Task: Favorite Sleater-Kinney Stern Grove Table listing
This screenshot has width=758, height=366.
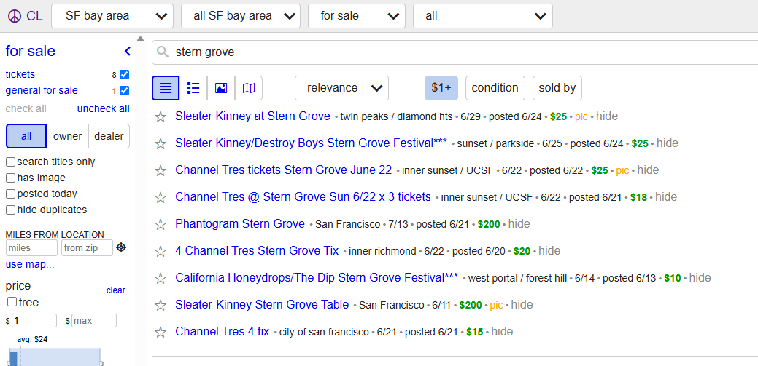Action: [161, 305]
